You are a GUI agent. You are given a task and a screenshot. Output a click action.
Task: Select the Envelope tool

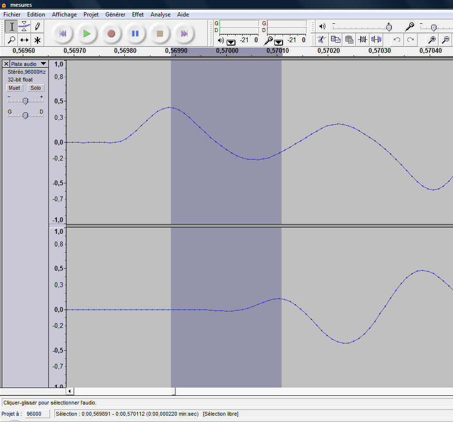coord(24,27)
